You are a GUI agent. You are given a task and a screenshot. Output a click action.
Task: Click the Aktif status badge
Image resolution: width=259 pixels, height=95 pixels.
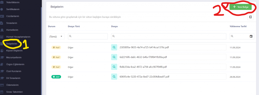[x=56, y=77]
